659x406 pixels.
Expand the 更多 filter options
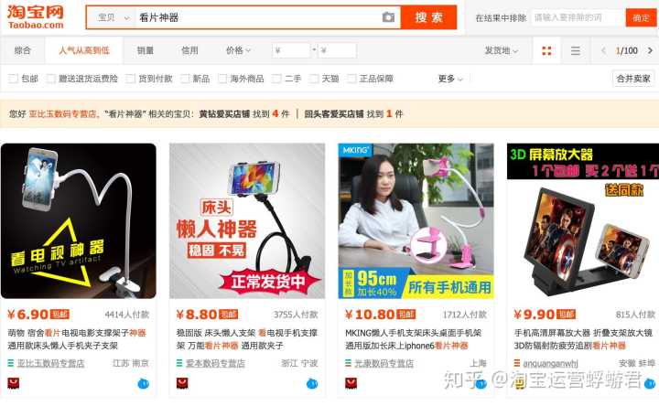point(450,79)
